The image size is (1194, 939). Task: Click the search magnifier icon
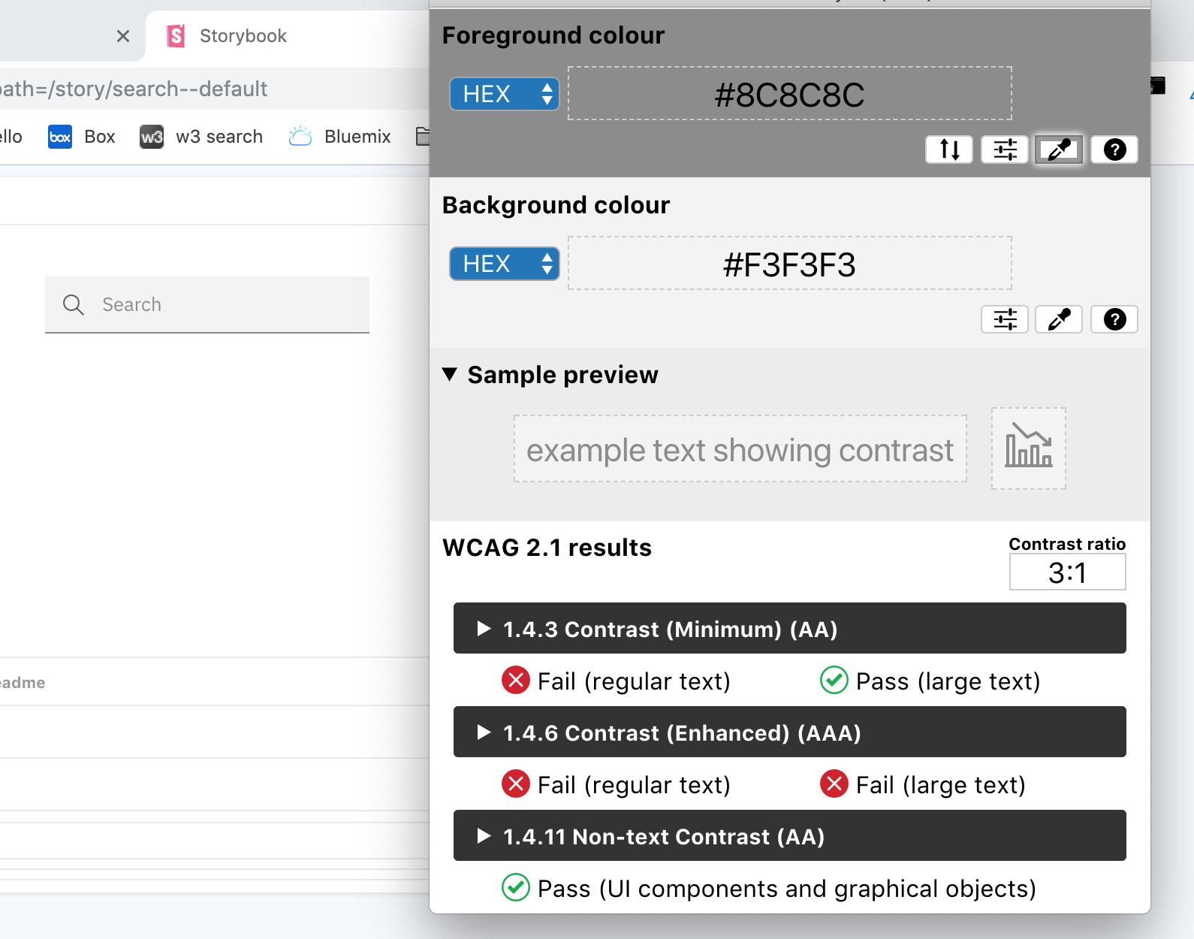(x=73, y=304)
